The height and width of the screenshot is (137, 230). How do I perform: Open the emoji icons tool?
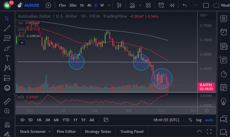pos(7,88)
